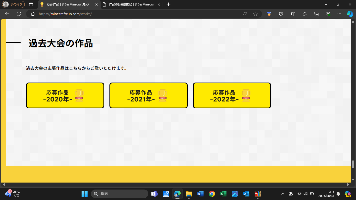Click the taskbar 検索 search box
The image size is (356, 200).
(120, 194)
